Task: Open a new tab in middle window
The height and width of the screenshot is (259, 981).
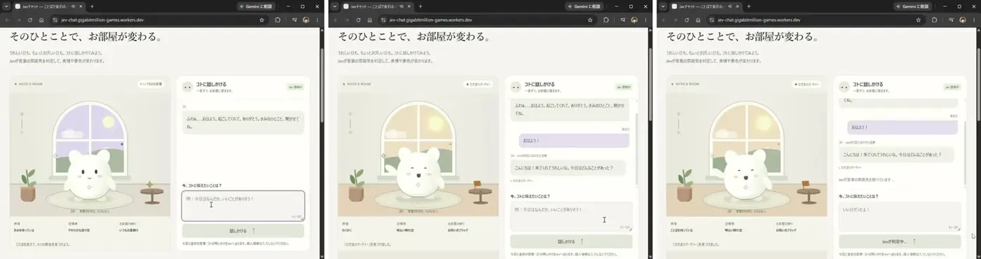Action: (420, 6)
